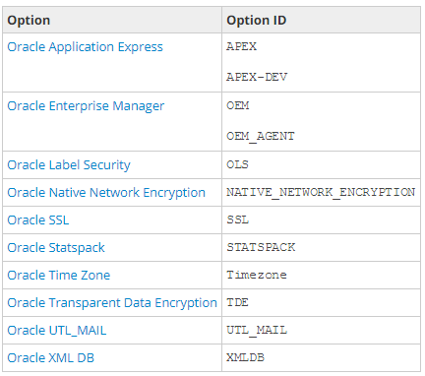The image size is (425, 376).
Task: Select the APEX-DEV option ID text
Action: 257,77
